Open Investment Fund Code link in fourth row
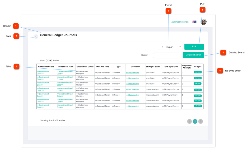Viewport: 249px width, 148px height. [x=65, y=89]
